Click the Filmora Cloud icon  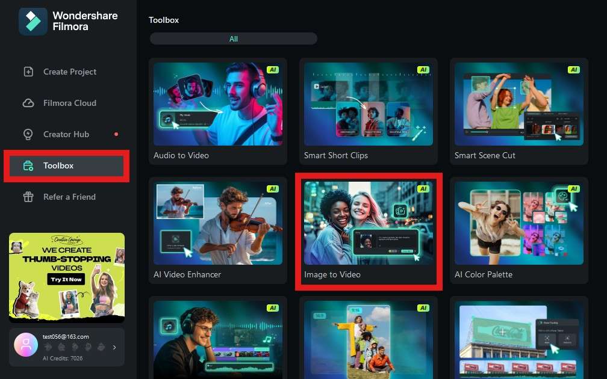click(x=28, y=103)
